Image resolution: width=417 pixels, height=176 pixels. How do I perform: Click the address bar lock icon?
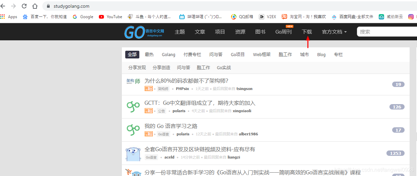(x=48, y=6)
